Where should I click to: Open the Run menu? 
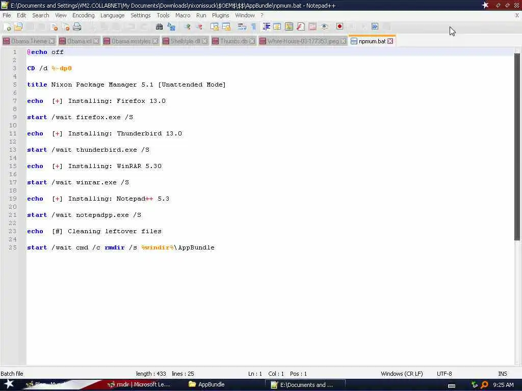click(201, 15)
